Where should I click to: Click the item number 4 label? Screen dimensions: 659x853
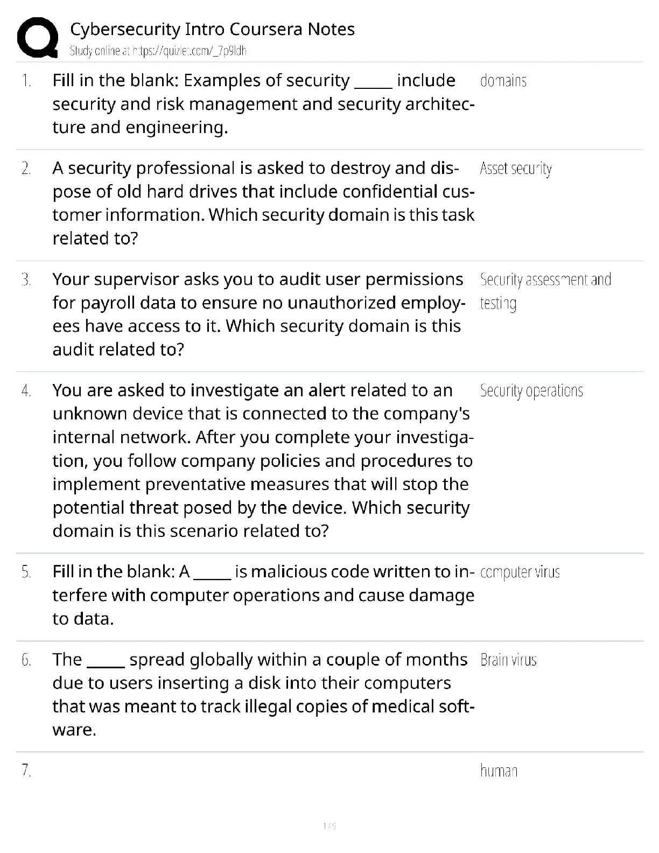pyautogui.click(x=26, y=390)
